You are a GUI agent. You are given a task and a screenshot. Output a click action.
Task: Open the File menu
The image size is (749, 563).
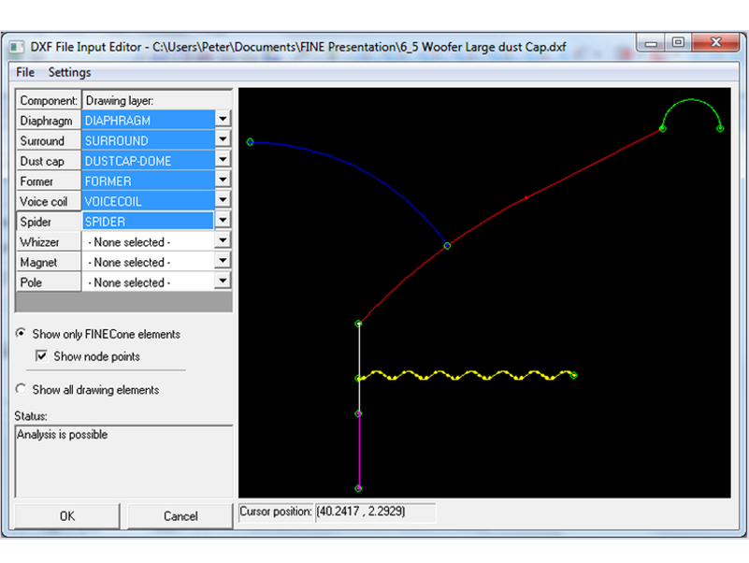tap(25, 72)
